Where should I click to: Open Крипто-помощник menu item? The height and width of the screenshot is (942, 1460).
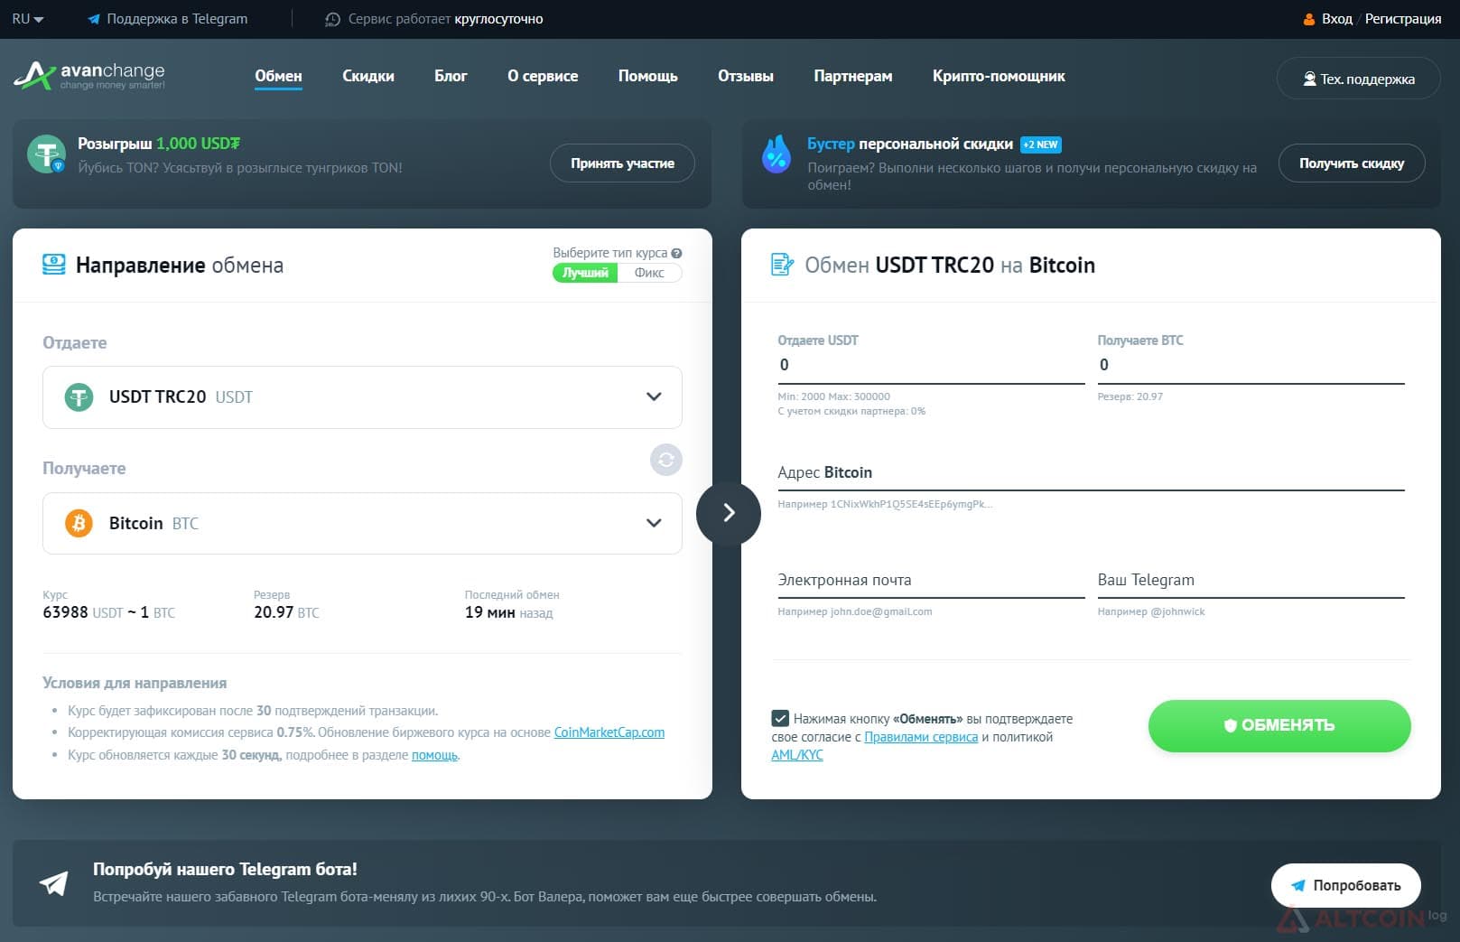coord(999,77)
